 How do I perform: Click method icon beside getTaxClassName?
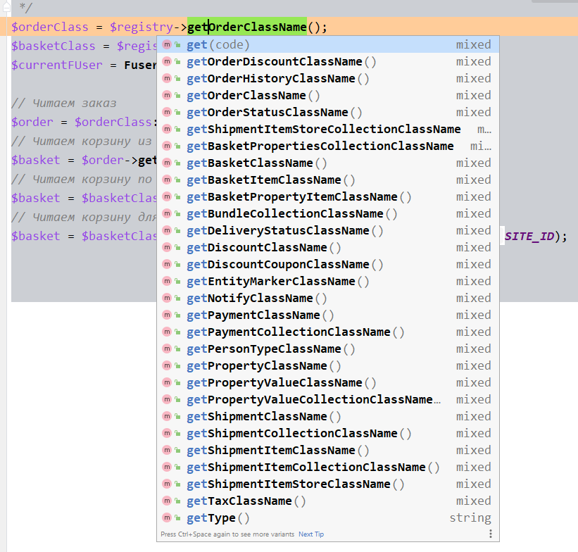(x=167, y=501)
